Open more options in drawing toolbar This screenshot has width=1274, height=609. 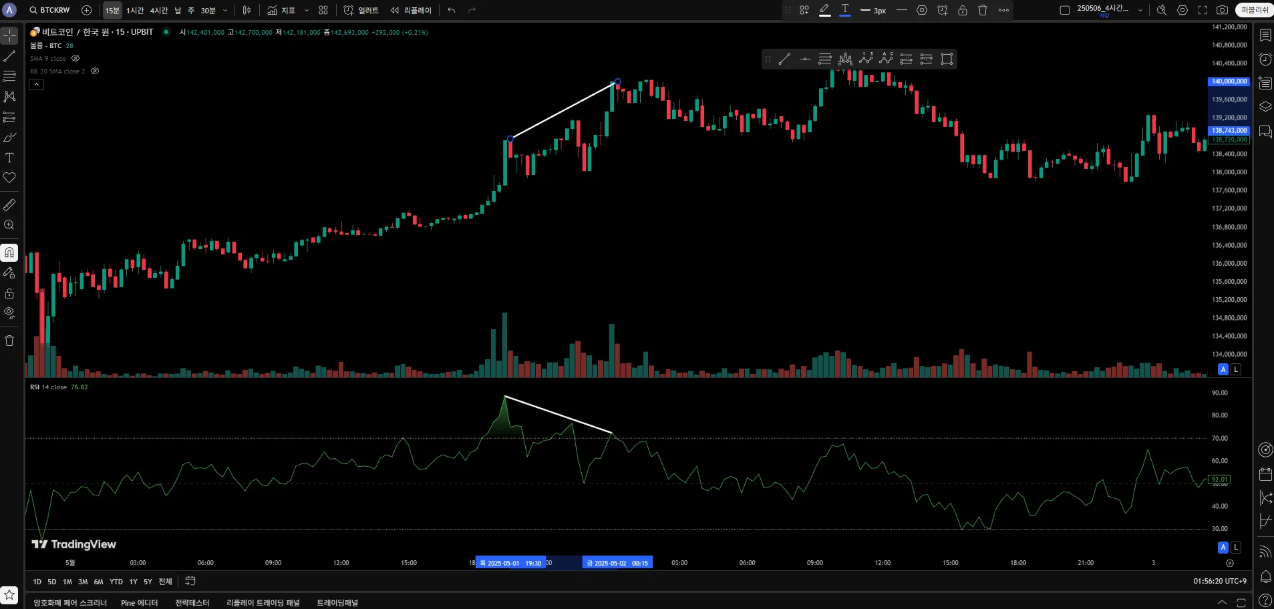click(1003, 10)
